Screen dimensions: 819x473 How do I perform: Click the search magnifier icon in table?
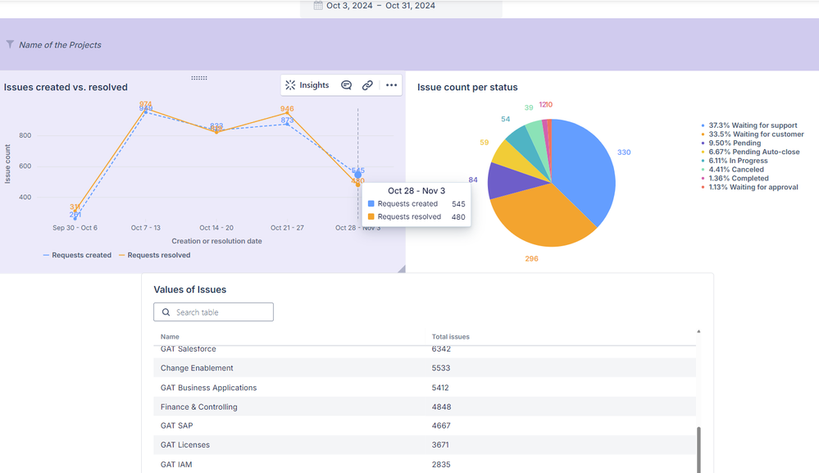166,312
